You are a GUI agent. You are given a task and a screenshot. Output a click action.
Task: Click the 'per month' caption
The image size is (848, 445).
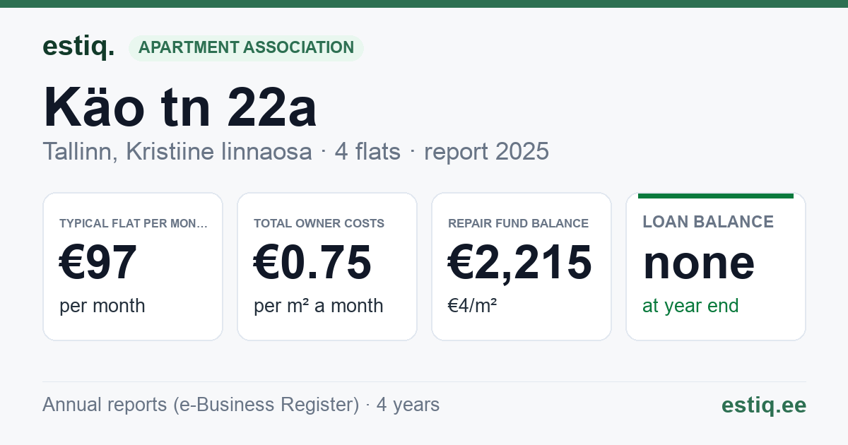point(102,306)
